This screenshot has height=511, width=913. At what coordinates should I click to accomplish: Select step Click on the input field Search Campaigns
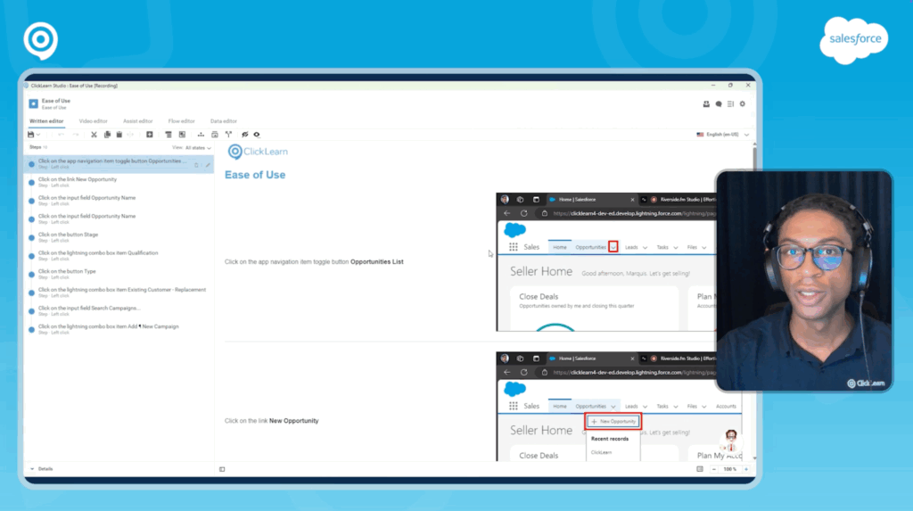pyautogui.click(x=119, y=310)
